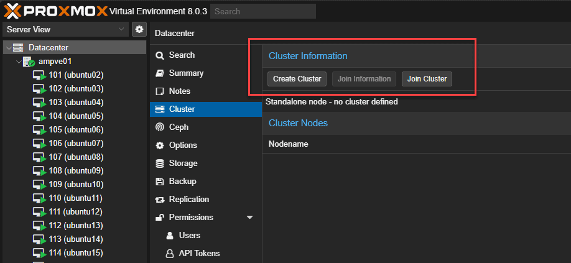Select VM 113 (ubuntu14) in the tree

coord(76,239)
